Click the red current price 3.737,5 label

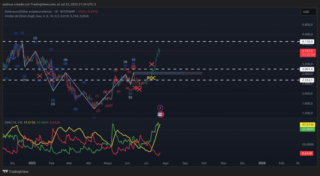pyautogui.click(x=306, y=51)
